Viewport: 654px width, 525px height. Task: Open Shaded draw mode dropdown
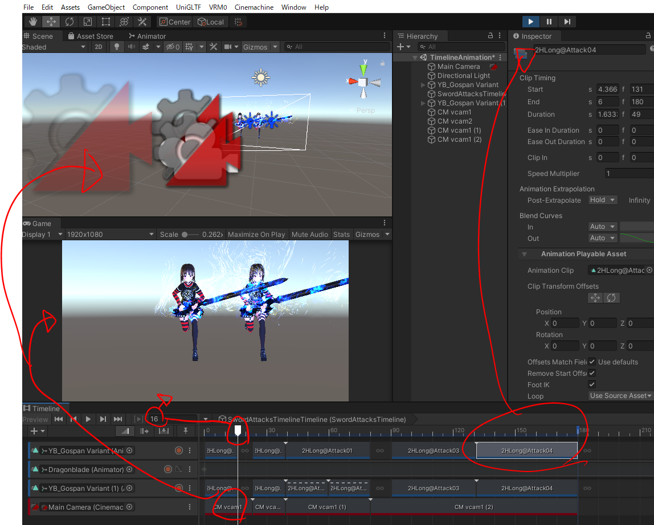[54, 47]
